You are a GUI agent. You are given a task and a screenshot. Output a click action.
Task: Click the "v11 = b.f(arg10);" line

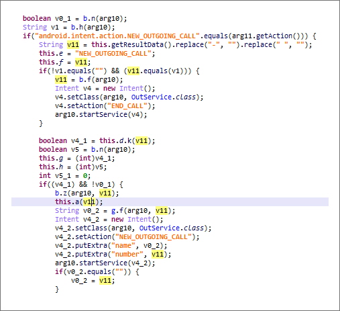click(x=89, y=79)
